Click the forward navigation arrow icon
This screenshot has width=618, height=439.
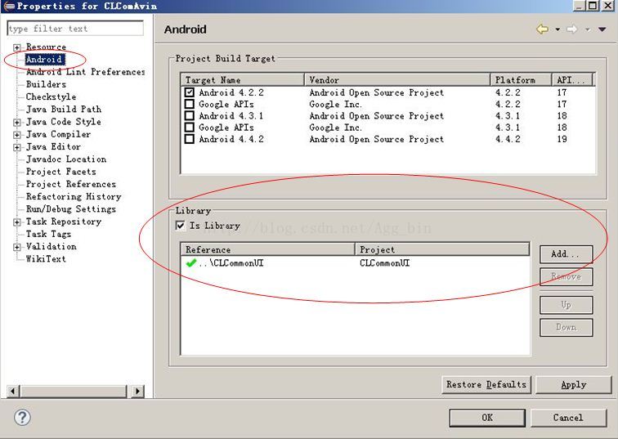pos(572,29)
